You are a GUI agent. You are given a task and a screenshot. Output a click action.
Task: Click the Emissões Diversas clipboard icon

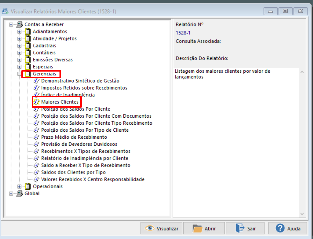[28, 60]
